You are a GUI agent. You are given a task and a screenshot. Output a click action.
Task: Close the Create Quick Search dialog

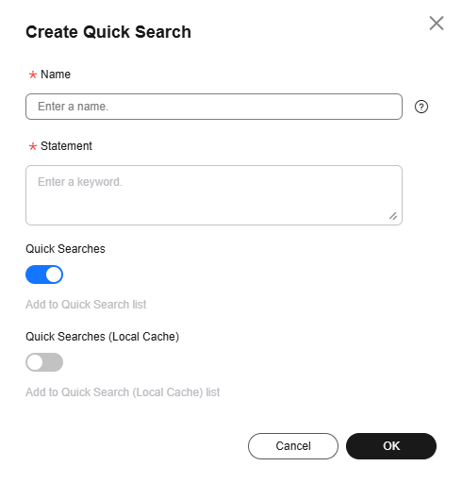(437, 24)
